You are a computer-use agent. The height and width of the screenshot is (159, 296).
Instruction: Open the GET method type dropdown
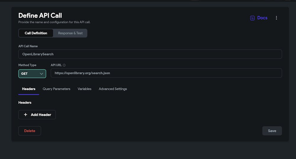tap(32, 74)
